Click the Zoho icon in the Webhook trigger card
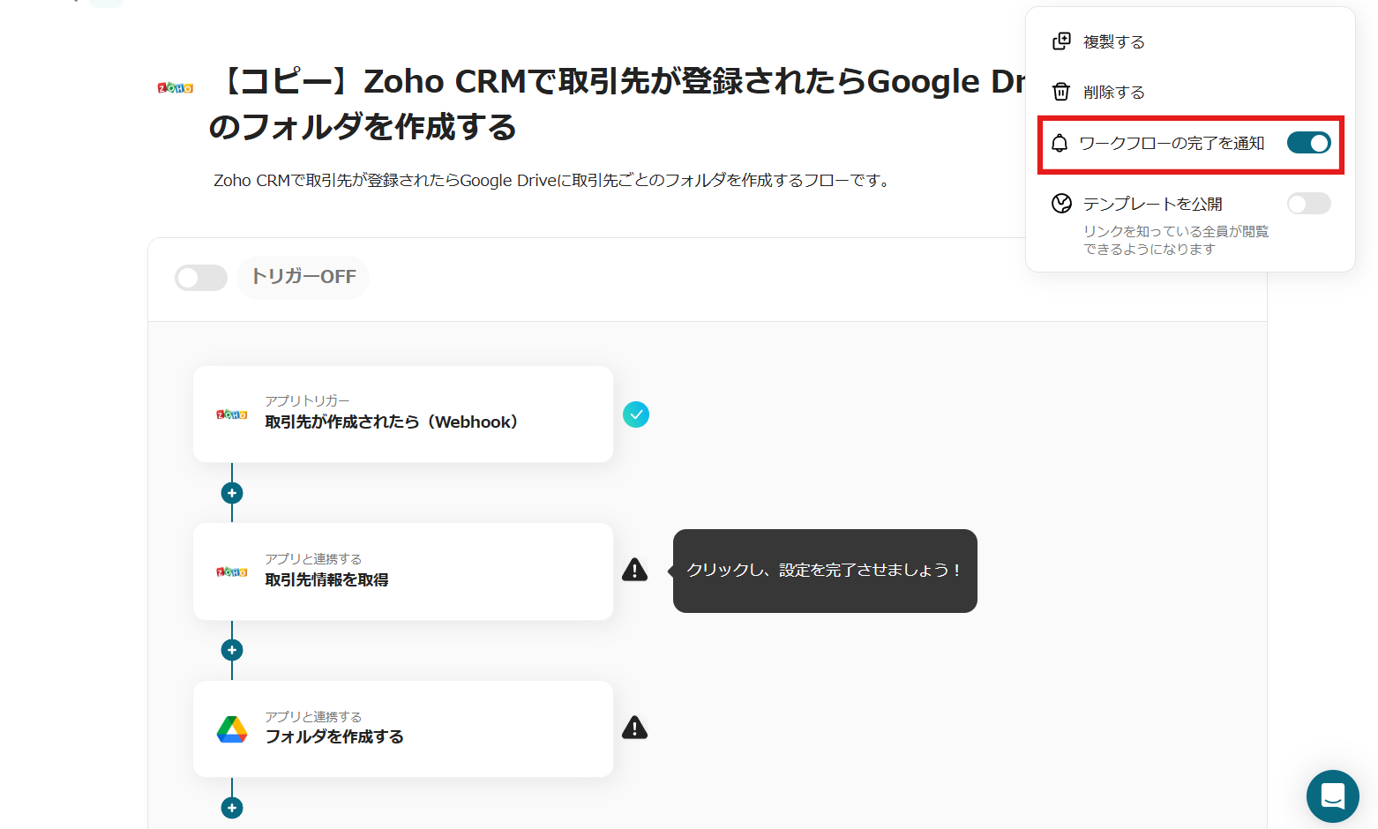 pyautogui.click(x=232, y=414)
